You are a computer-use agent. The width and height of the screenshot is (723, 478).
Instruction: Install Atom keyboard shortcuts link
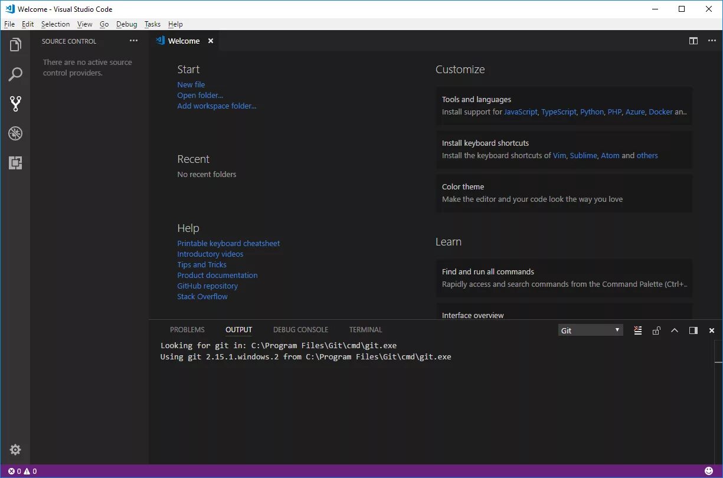610,155
